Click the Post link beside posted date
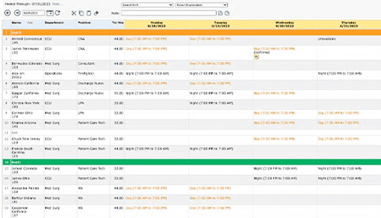 click(x=57, y=4)
